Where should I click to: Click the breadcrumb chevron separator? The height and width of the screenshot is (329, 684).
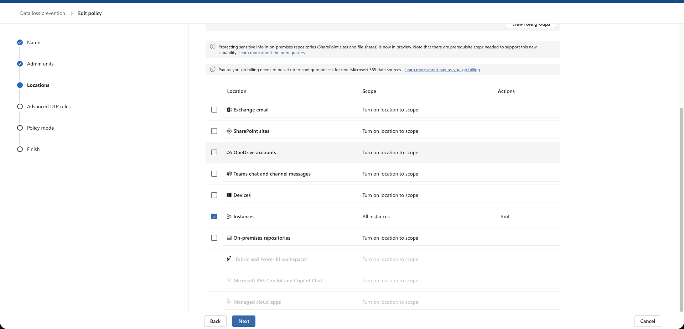tap(72, 14)
